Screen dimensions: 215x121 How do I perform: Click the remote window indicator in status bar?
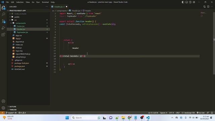click(x=2, y=113)
